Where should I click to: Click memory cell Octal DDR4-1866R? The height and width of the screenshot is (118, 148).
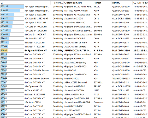(x=121, y=19)
